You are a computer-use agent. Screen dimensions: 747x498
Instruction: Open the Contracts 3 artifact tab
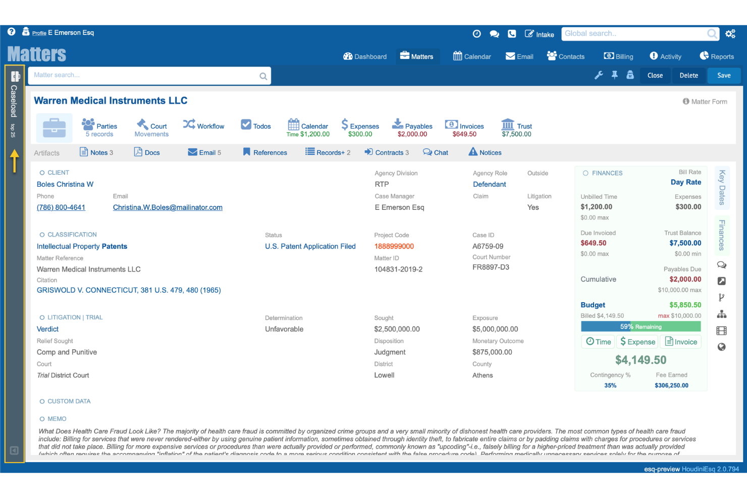point(387,152)
